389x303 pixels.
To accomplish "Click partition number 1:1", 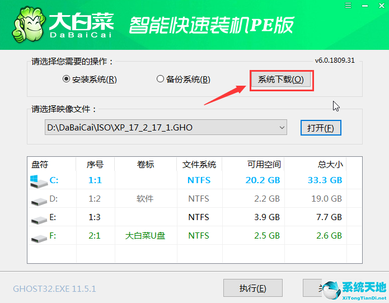I will (95, 180).
